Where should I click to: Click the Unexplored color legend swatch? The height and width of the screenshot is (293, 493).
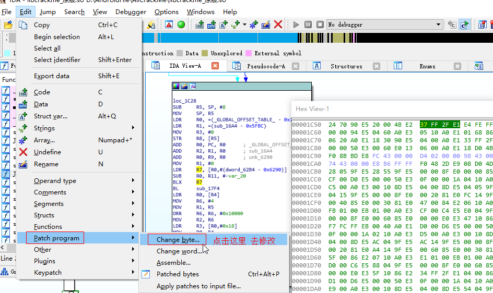click(x=205, y=53)
